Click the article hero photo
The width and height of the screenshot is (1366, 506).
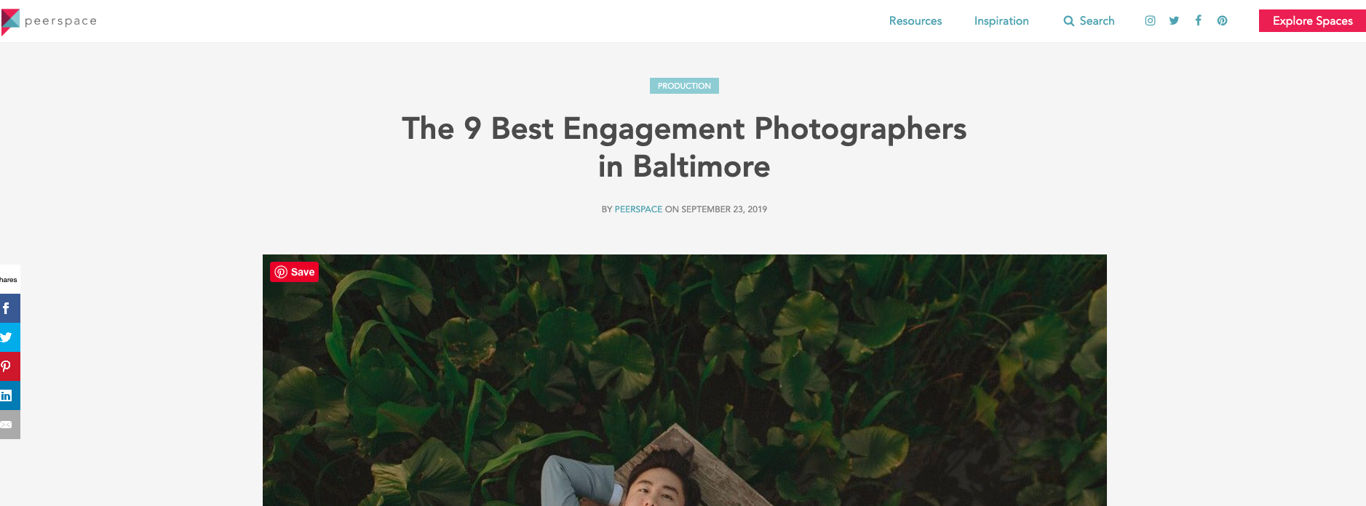(684, 380)
